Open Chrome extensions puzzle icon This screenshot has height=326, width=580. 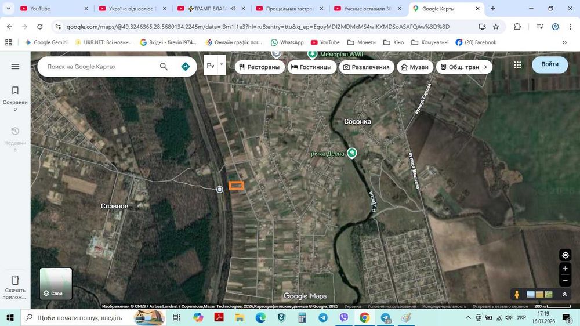(517, 27)
